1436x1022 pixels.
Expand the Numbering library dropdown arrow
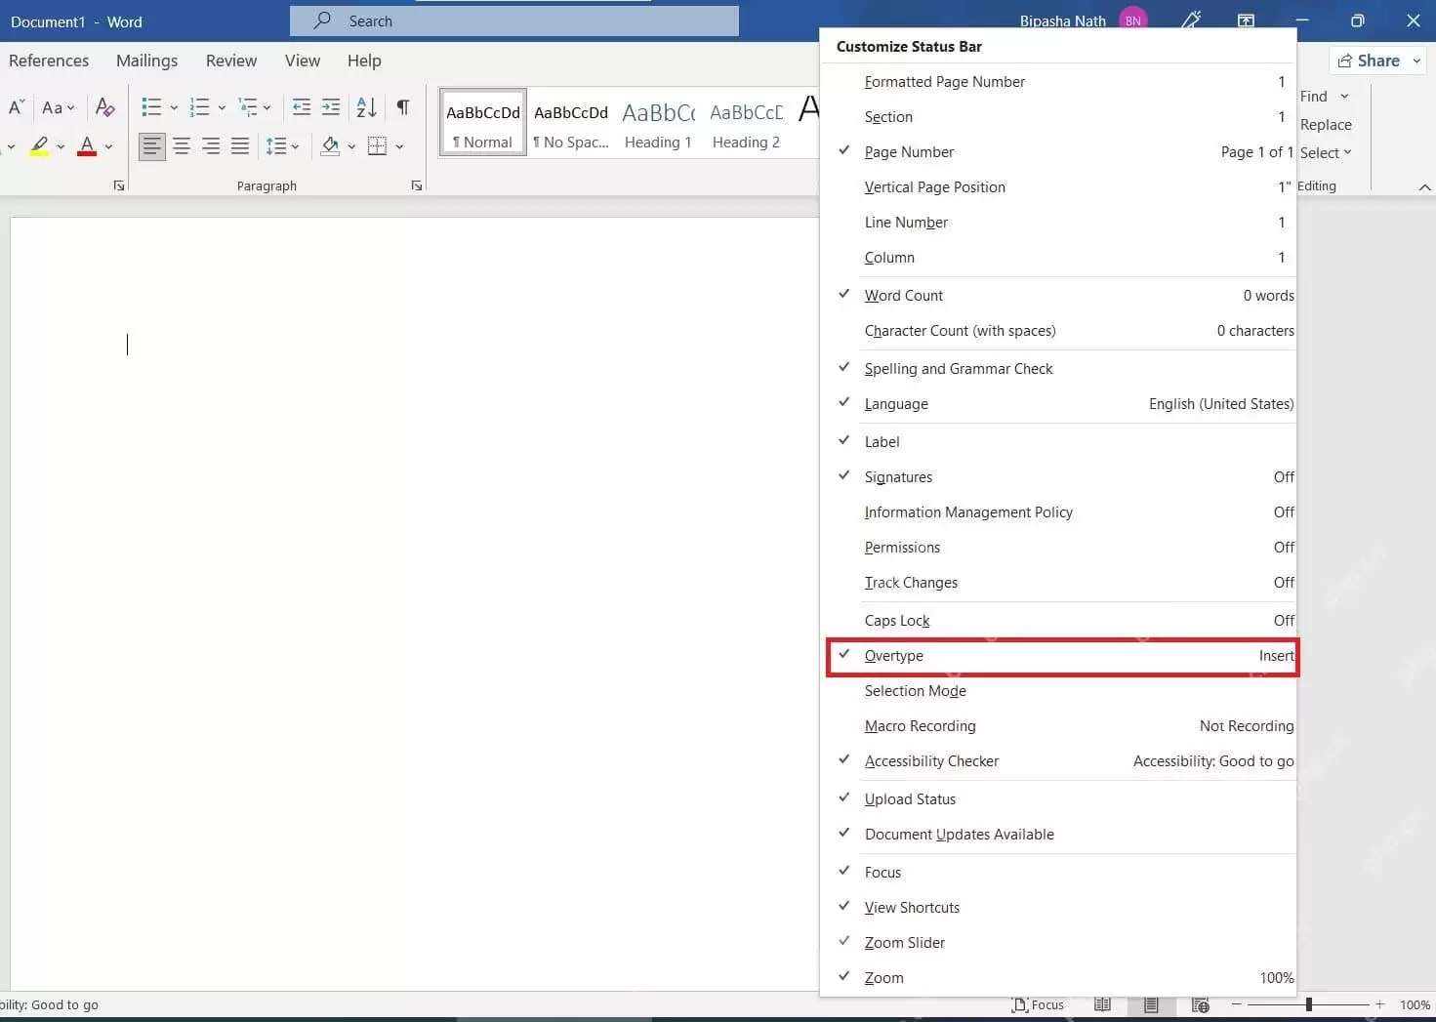pos(222,107)
